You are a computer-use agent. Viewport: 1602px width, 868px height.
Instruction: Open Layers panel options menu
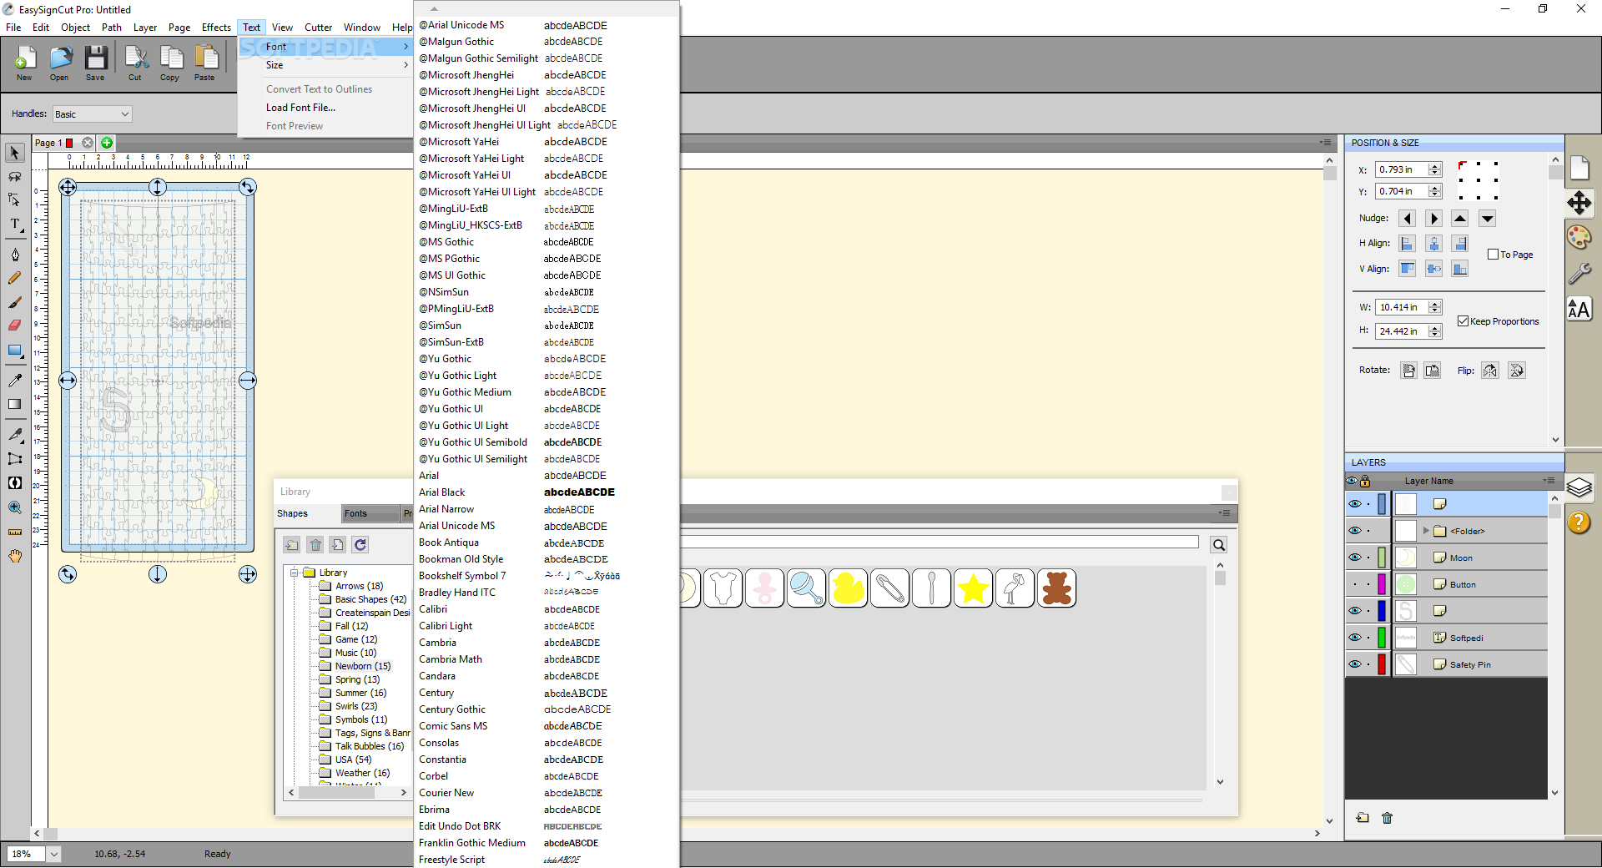1549,481
